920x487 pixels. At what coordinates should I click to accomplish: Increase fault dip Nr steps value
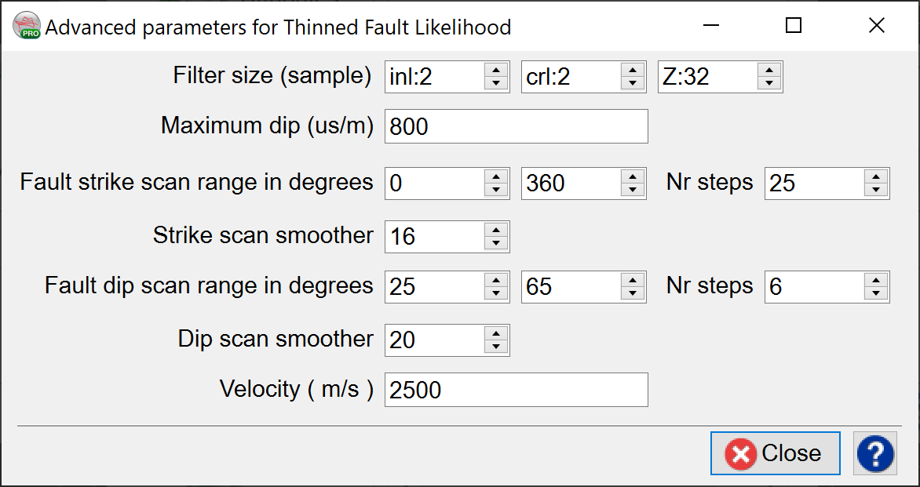pos(875,280)
